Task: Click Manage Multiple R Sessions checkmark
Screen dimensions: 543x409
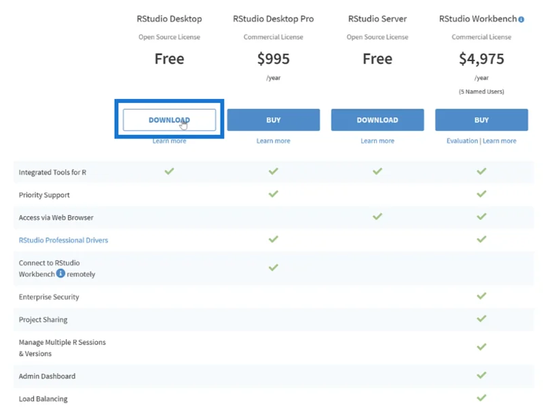Action: [x=481, y=347]
